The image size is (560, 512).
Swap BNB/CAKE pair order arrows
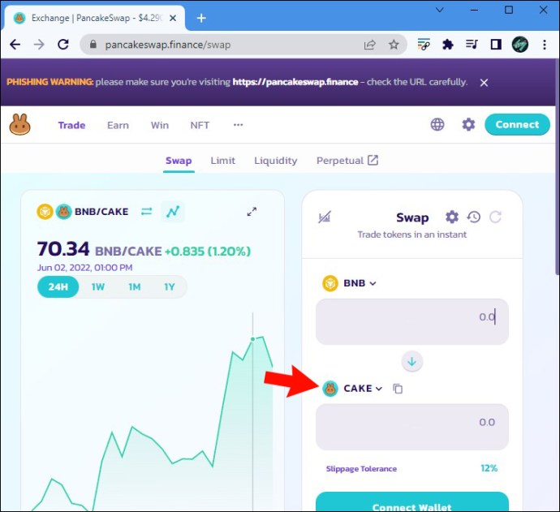tap(146, 211)
